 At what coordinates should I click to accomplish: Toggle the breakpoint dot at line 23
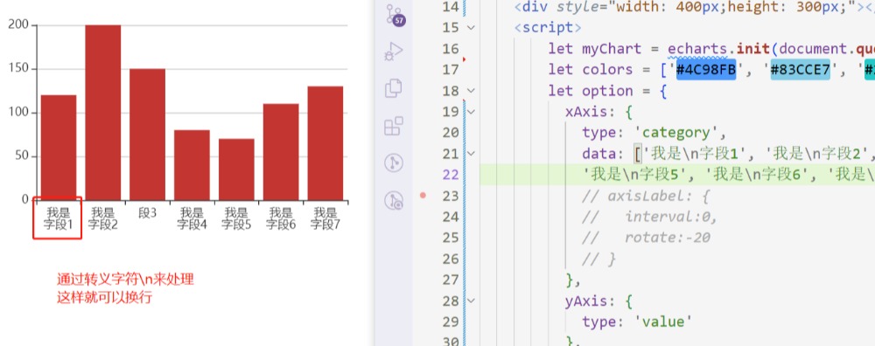point(423,196)
